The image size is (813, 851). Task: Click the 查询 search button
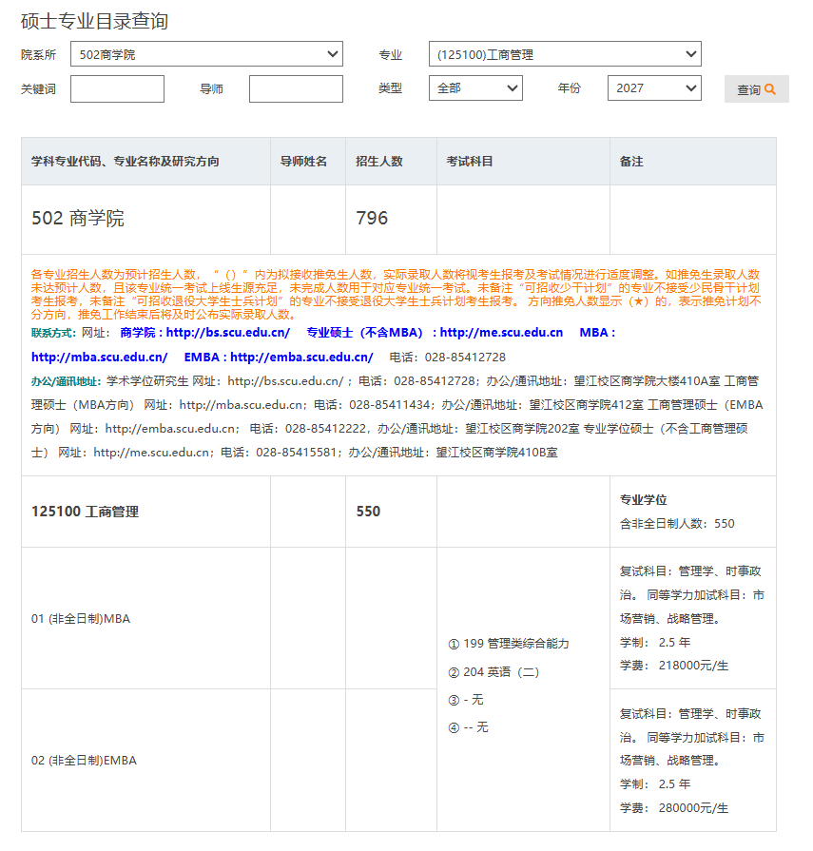(757, 89)
